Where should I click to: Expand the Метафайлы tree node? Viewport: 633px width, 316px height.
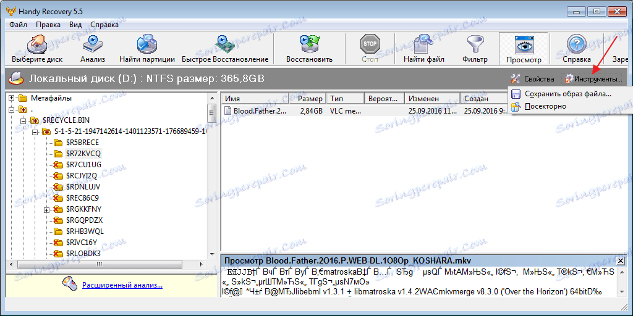(x=12, y=98)
